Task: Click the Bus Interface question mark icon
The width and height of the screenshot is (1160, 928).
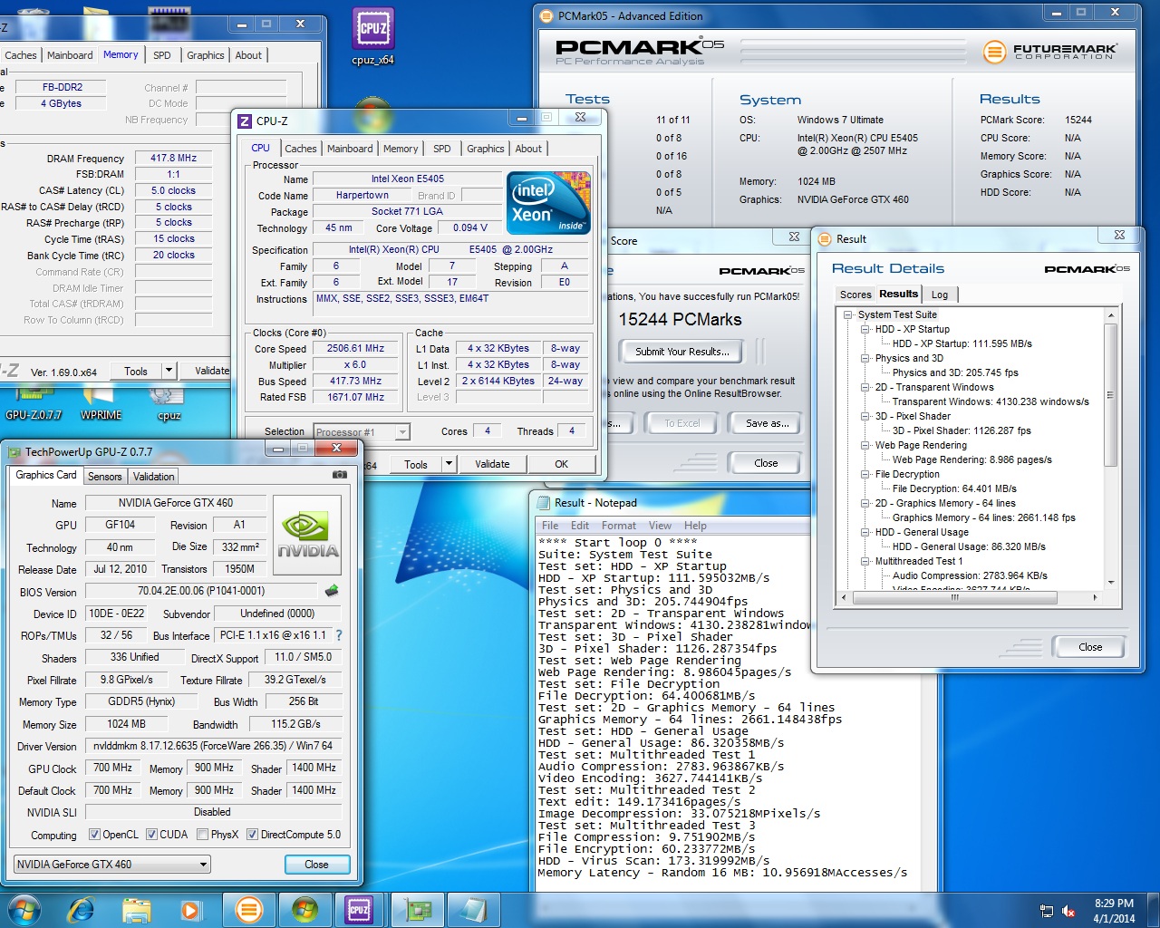Action: point(339,635)
